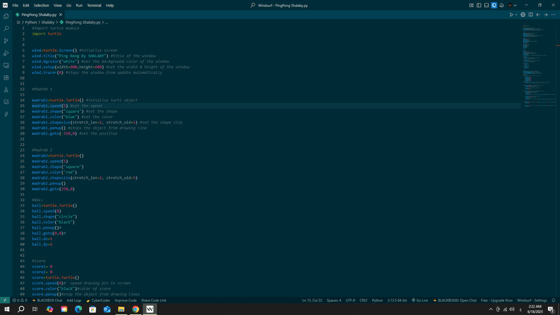Image resolution: width=560 pixels, height=315 pixels.
Task: Open Windsurf - Settings from status bar
Action: [x=532, y=300]
